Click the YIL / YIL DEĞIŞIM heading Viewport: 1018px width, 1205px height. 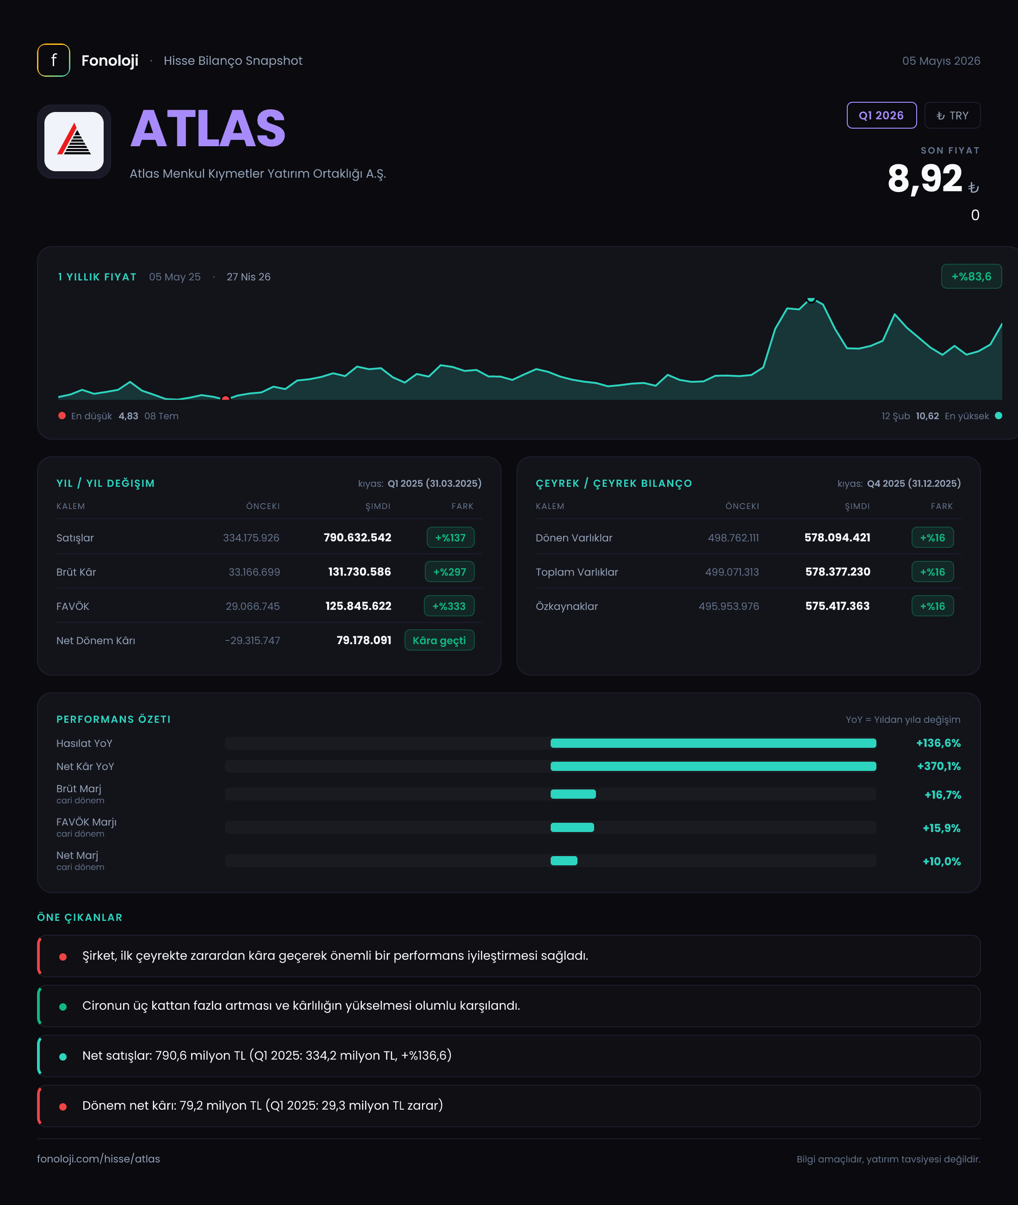pos(106,483)
